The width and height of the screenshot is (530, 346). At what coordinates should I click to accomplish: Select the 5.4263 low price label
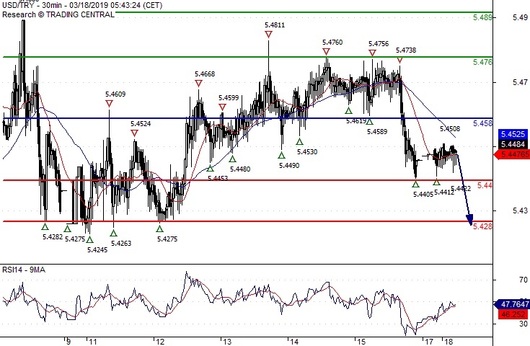point(121,244)
